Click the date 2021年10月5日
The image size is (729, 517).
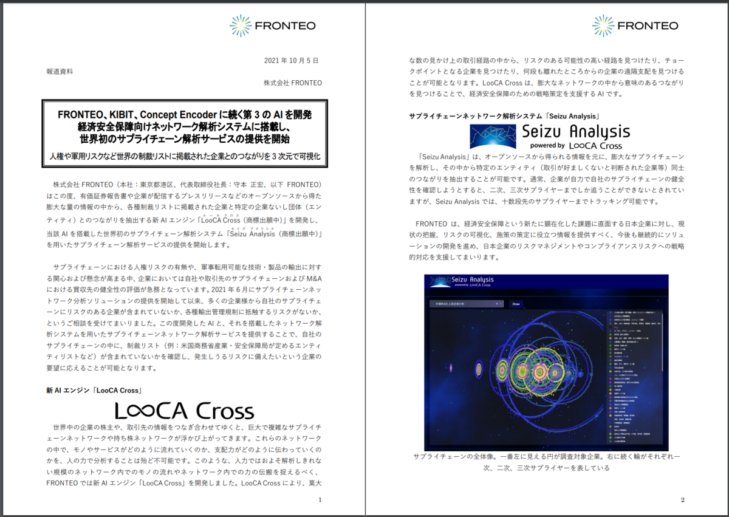(292, 61)
